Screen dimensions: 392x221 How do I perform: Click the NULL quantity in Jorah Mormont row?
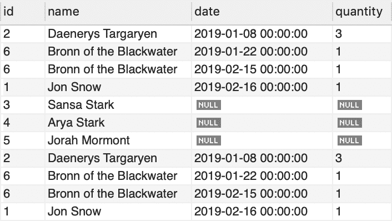[x=349, y=140]
